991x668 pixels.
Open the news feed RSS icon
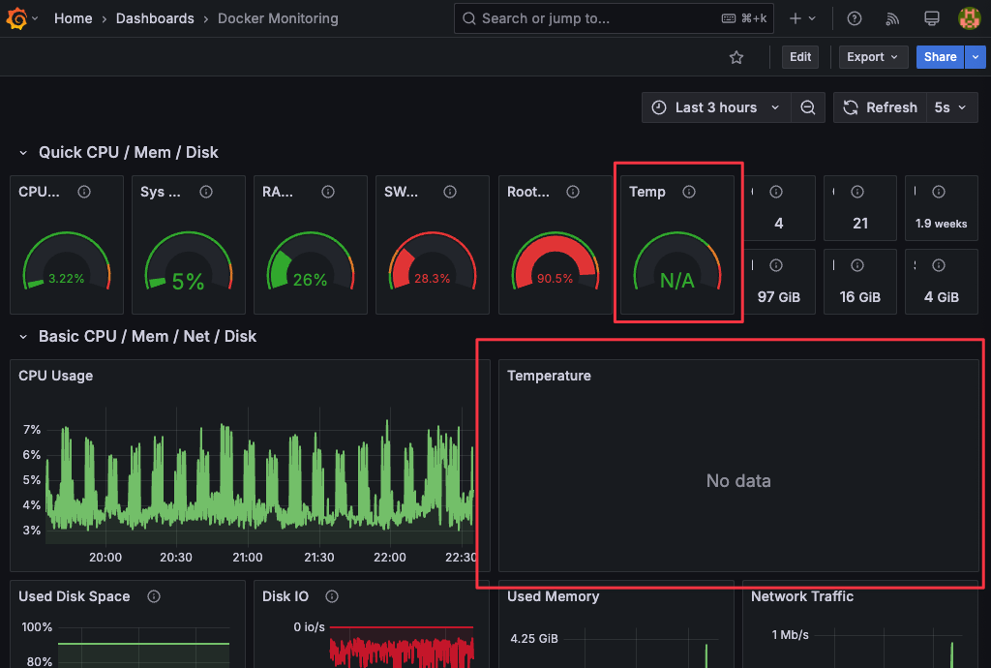[x=892, y=18]
